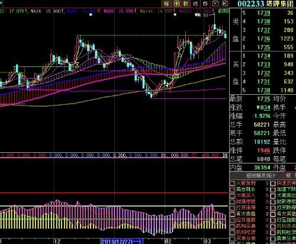
Task: Toggle the 高台跳水 checkbox
Action: (x=233, y=190)
